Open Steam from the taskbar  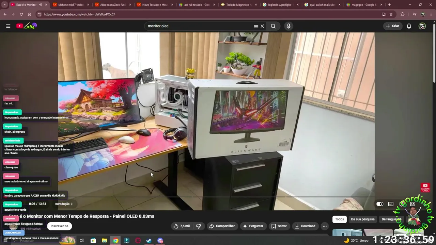pyautogui.click(x=149, y=241)
